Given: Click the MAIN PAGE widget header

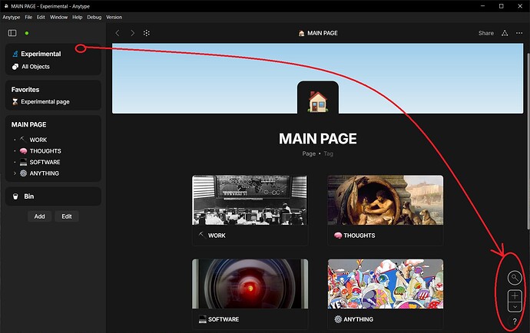Looking at the screenshot, I should (28, 124).
